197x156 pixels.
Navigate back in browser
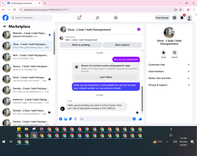4,10
